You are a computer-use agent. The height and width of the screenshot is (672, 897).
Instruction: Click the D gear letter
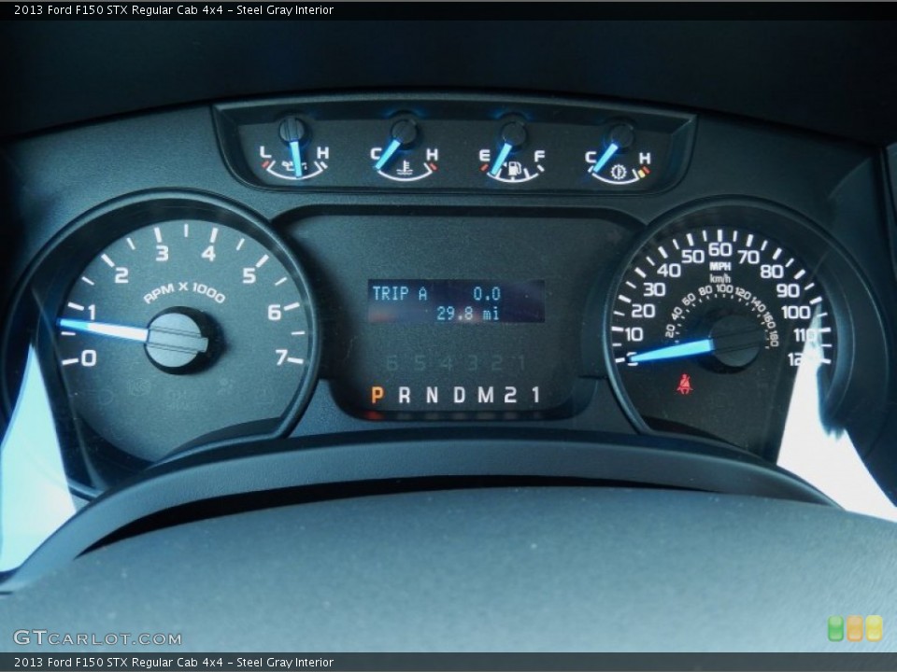(459, 395)
